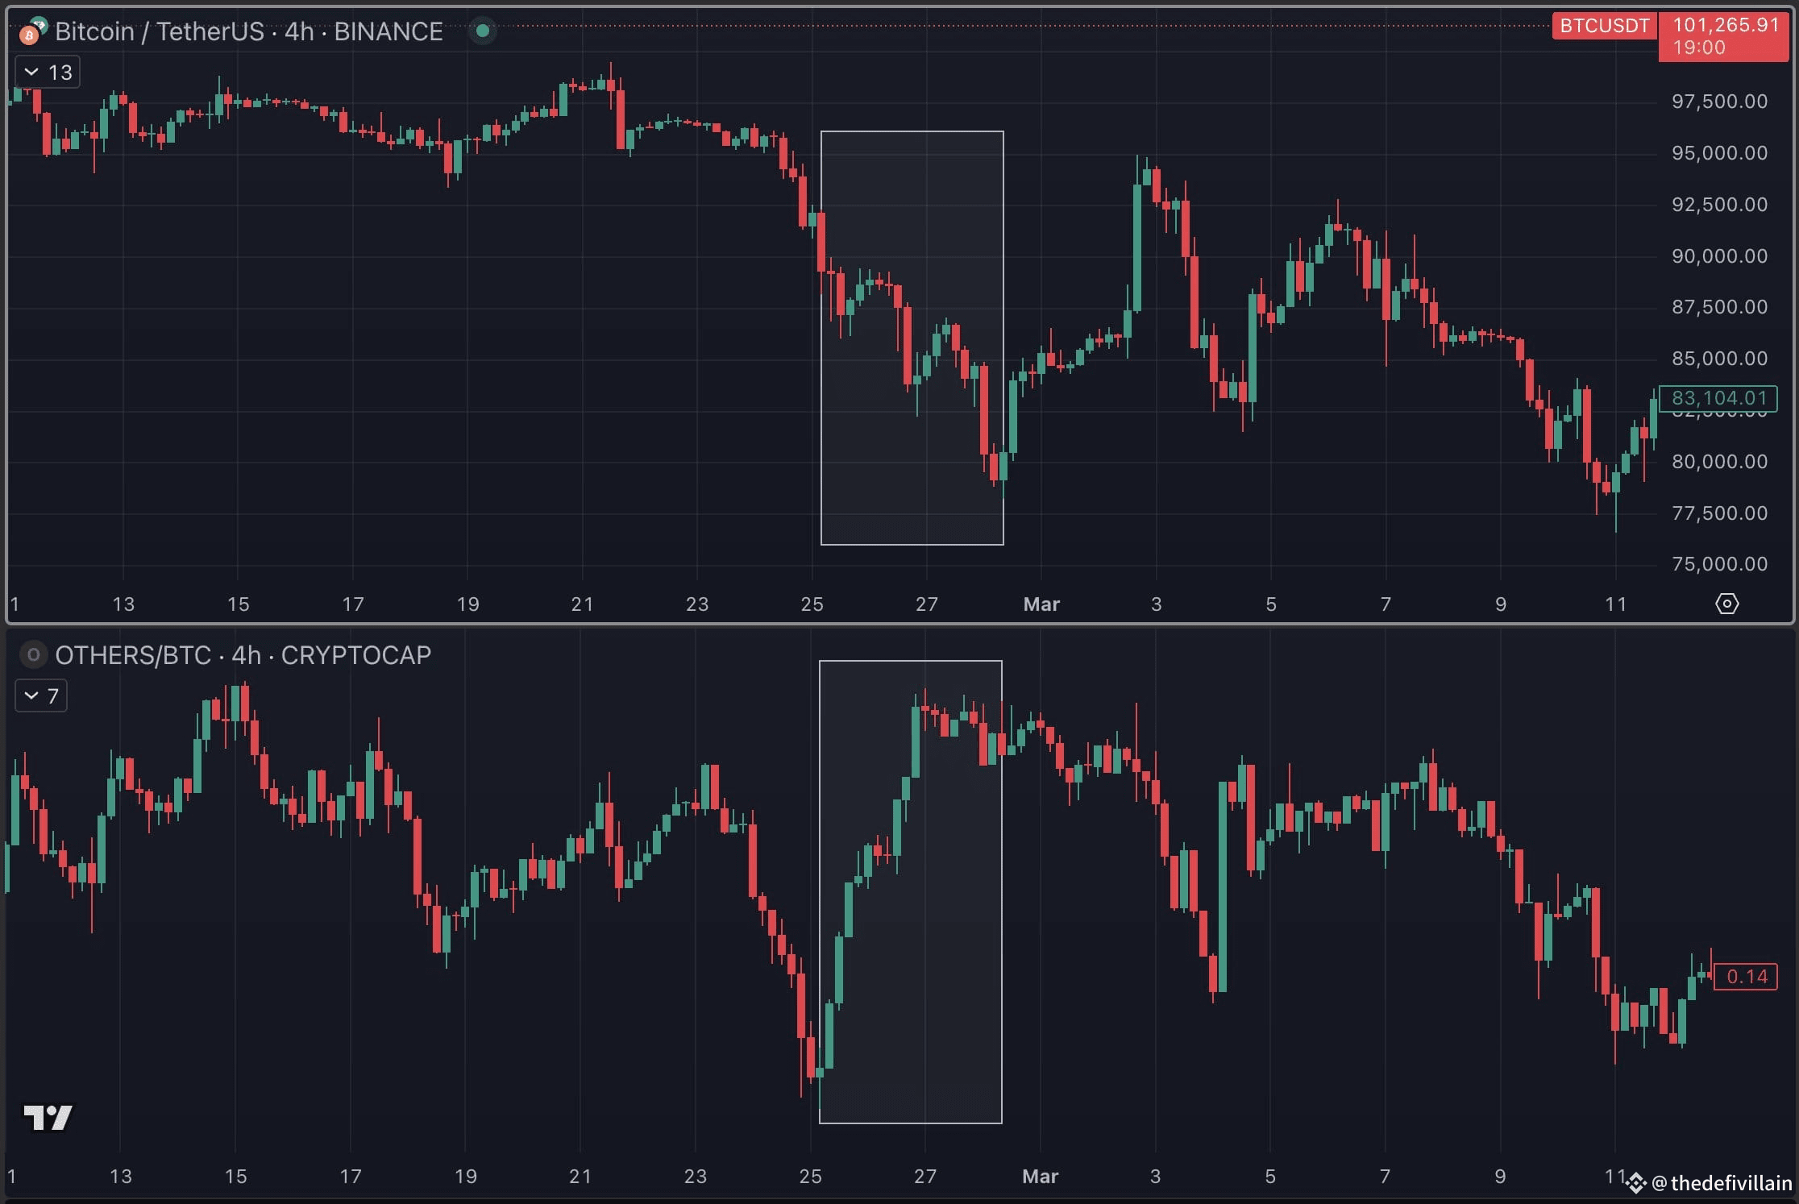Expand the 13 indicators legend on Bitcoin chart
This screenshot has height=1204, width=1799.
point(48,73)
